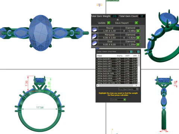
Task: Click the Calculate green arrow icon
Action: [125, 99]
